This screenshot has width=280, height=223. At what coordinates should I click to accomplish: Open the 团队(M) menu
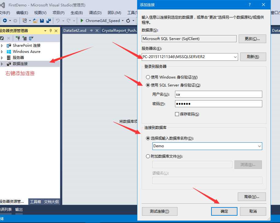pos(114,13)
